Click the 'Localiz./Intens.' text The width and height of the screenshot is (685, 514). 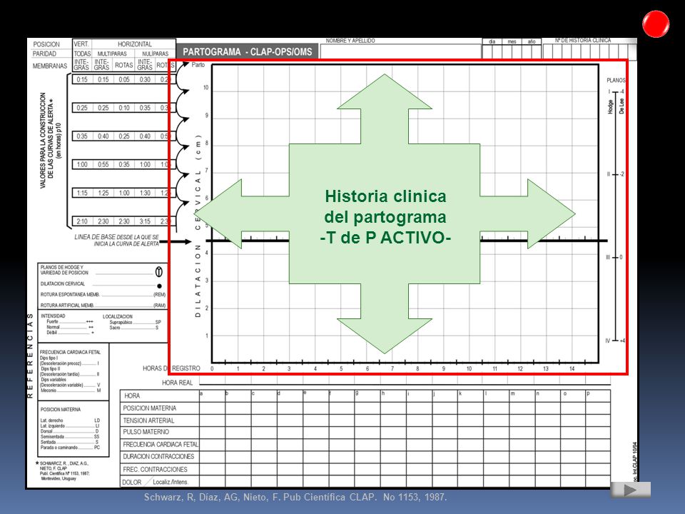[171, 482]
